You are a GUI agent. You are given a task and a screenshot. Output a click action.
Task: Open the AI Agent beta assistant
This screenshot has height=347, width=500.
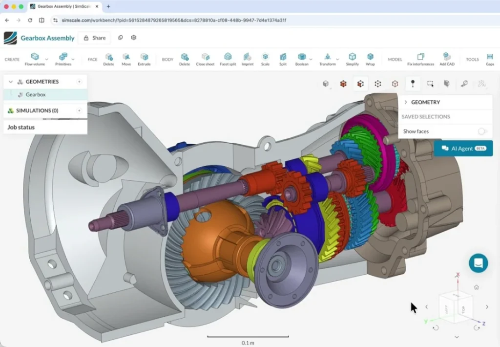(x=463, y=148)
